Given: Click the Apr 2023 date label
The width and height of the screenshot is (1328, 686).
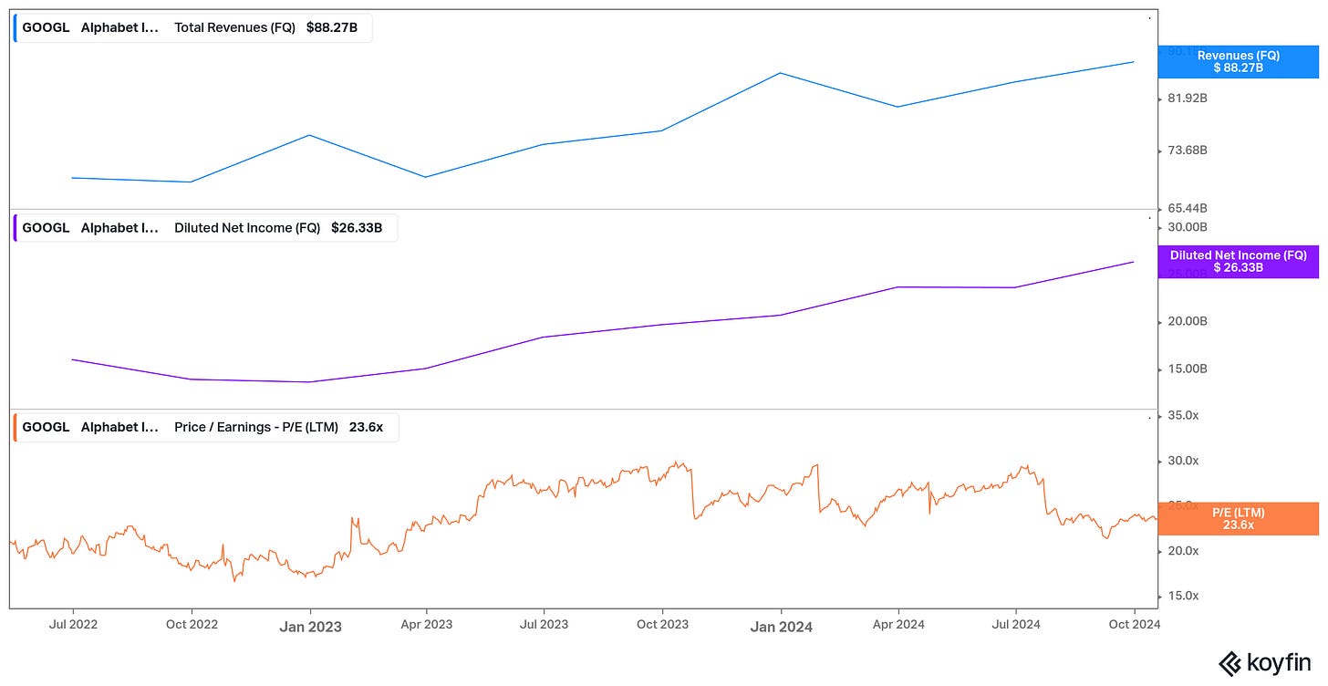Looking at the screenshot, I should (426, 625).
